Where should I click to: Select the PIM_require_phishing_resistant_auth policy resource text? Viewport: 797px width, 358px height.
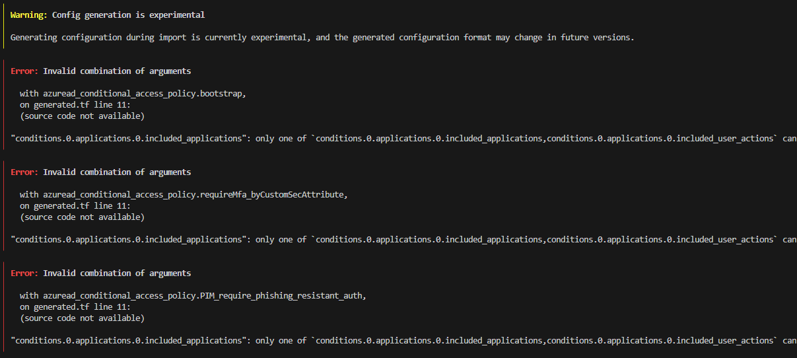(193, 296)
